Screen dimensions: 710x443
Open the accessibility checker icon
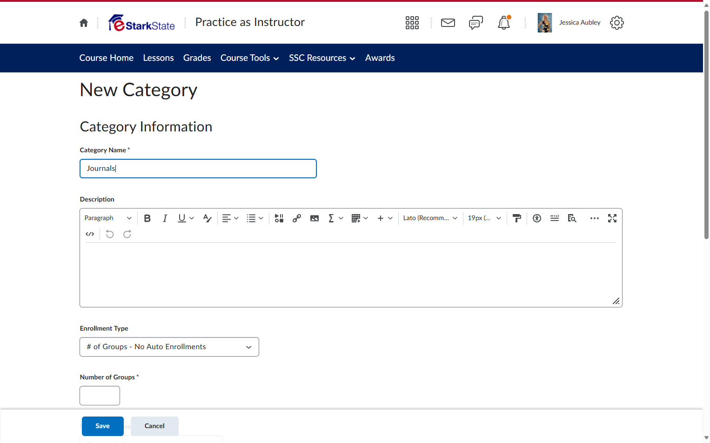coord(537,218)
